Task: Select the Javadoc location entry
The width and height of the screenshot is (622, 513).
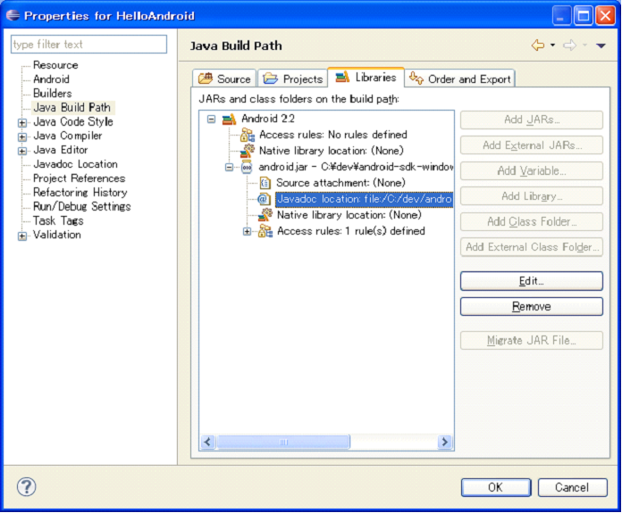Action: point(363,199)
